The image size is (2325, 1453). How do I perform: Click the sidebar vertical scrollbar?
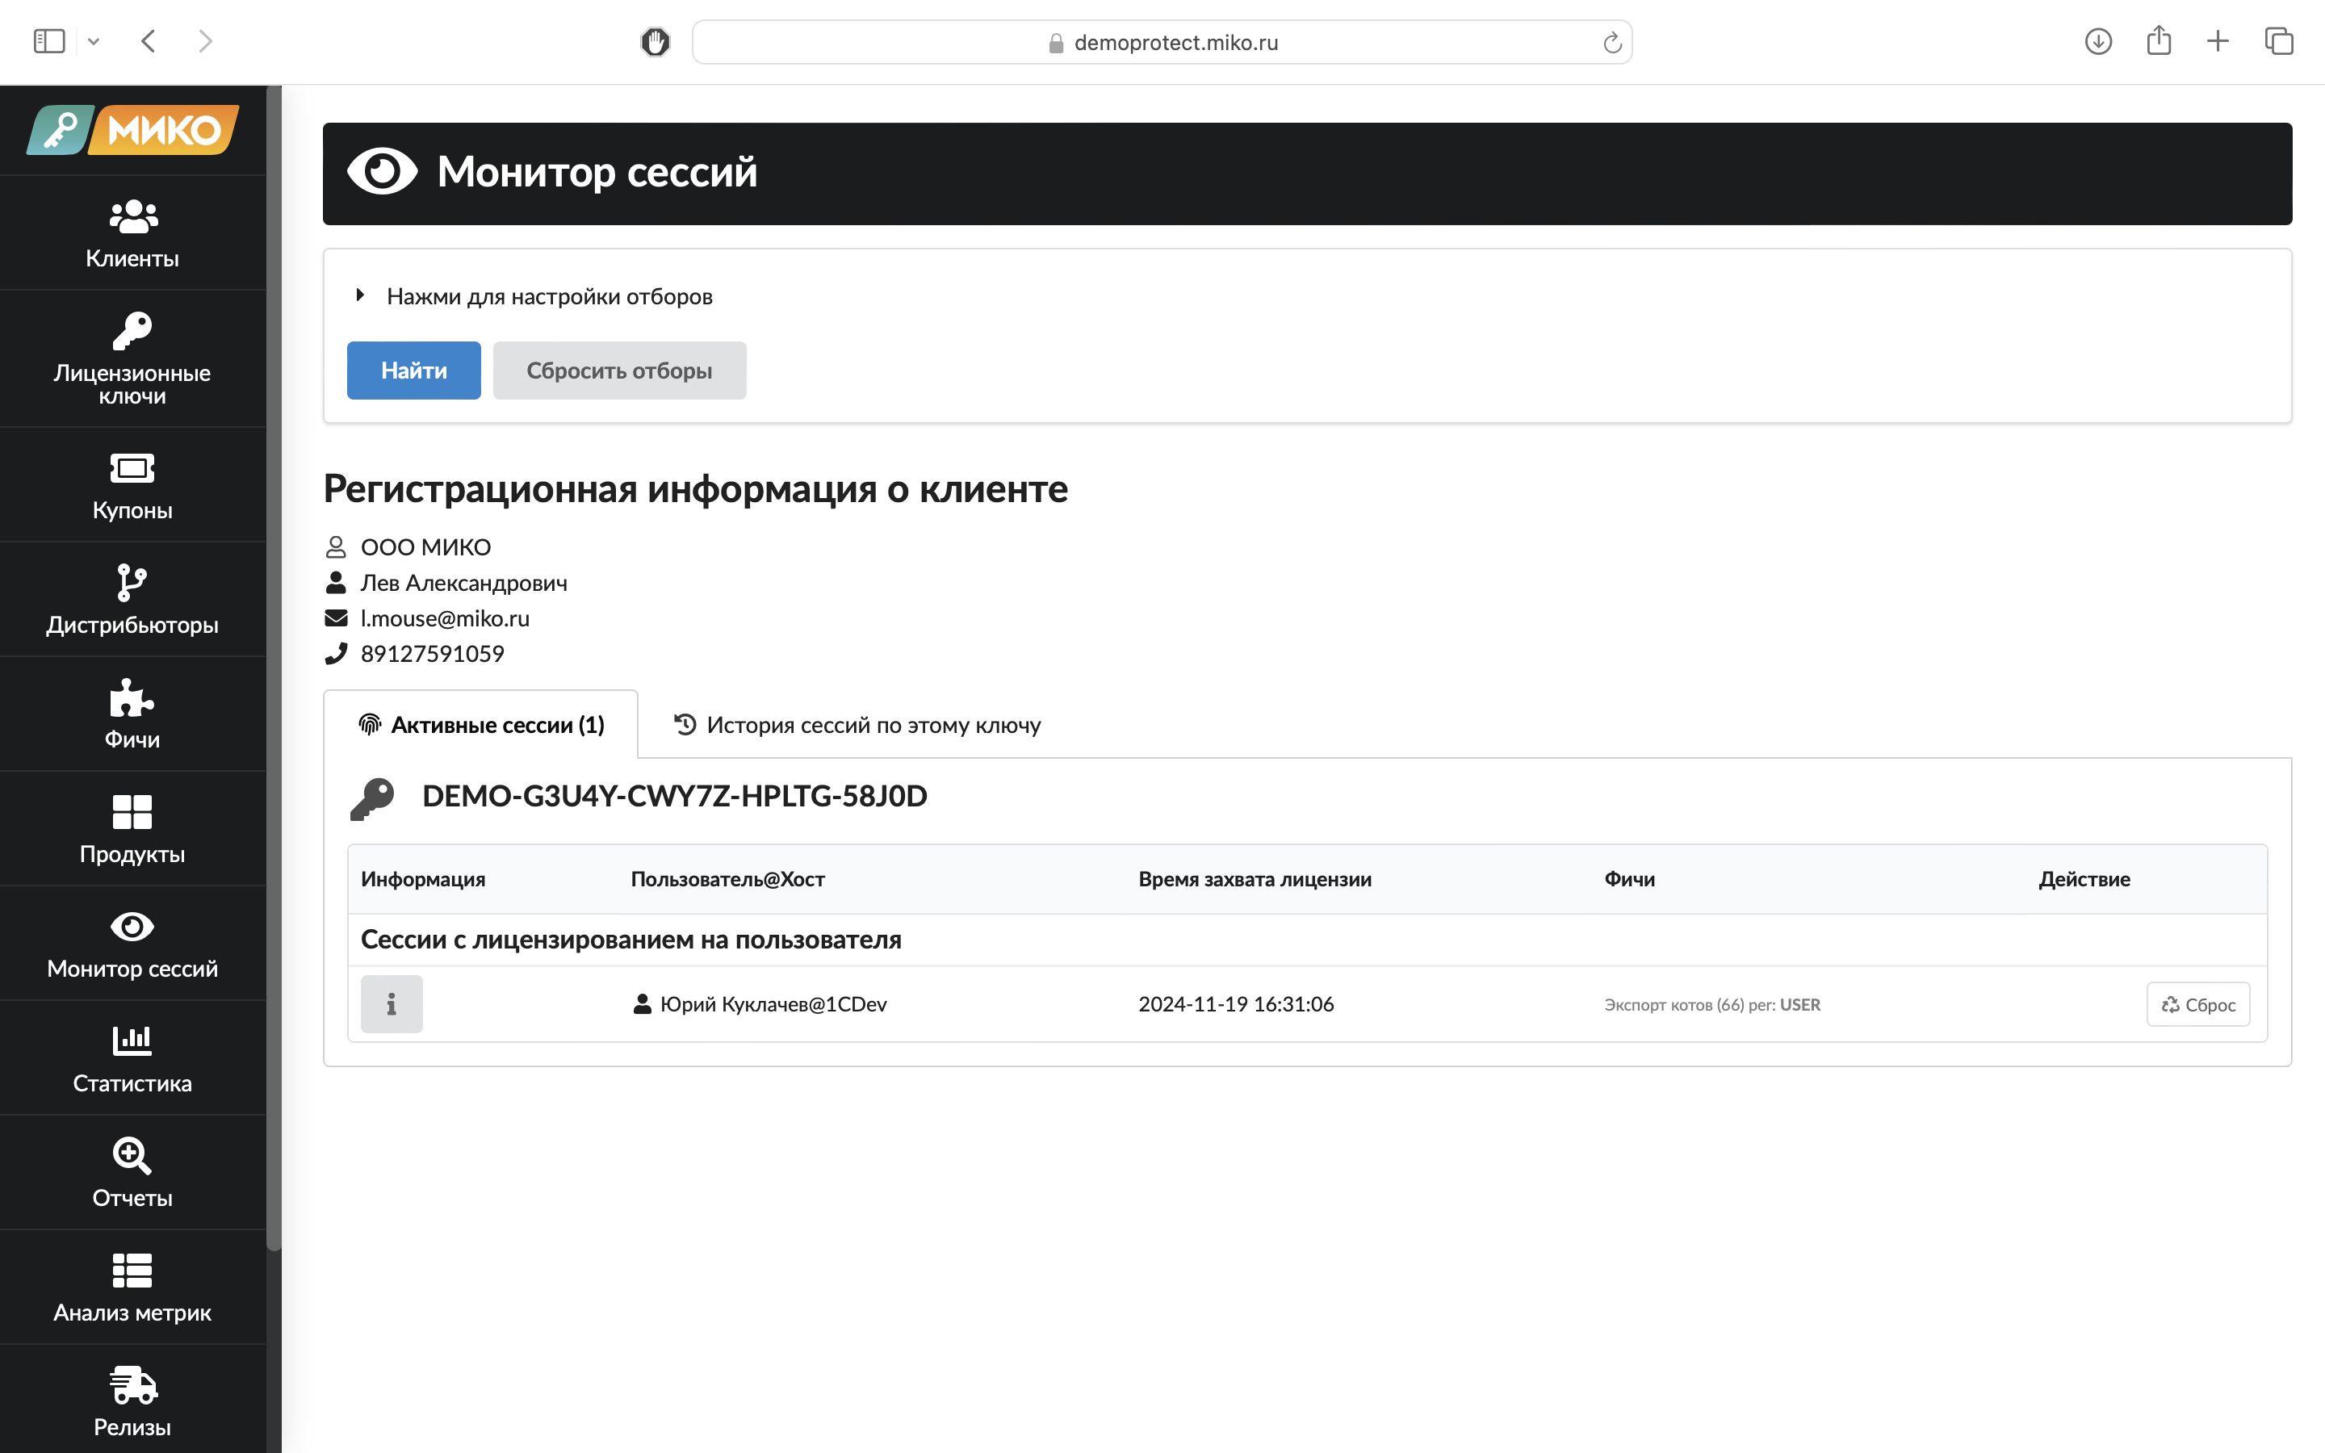(x=274, y=668)
